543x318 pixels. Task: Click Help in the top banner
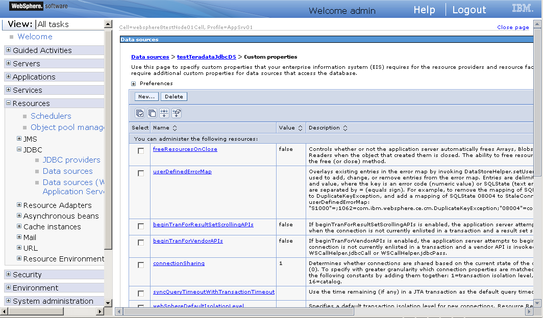pyautogui.click(x=425, y=9)
